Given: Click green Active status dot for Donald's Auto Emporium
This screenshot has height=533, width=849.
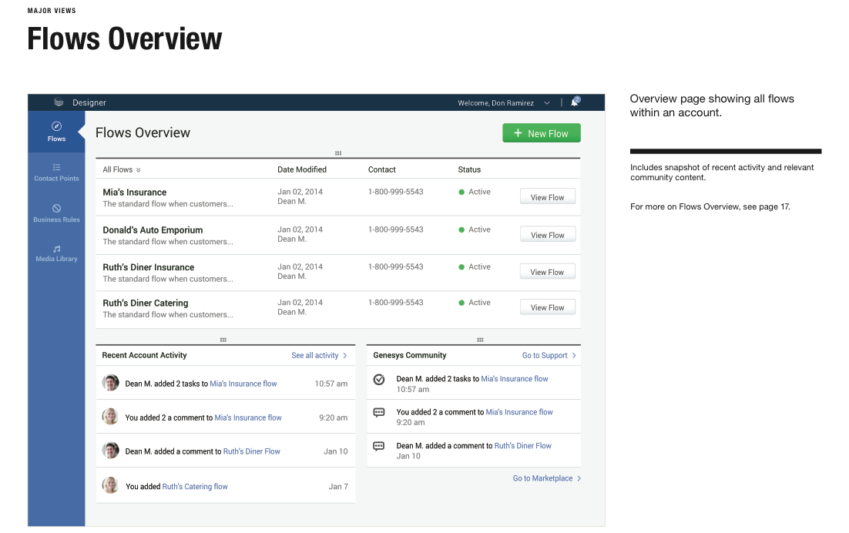Looking at the screenshot, I should pyautogui.click(x=461, y=230).
